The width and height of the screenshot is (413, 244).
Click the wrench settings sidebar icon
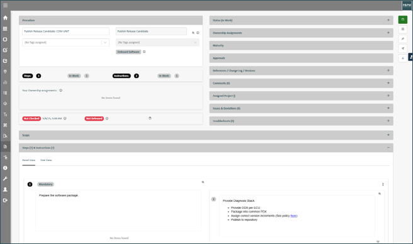pyautogui.click(x=5, y=179)
